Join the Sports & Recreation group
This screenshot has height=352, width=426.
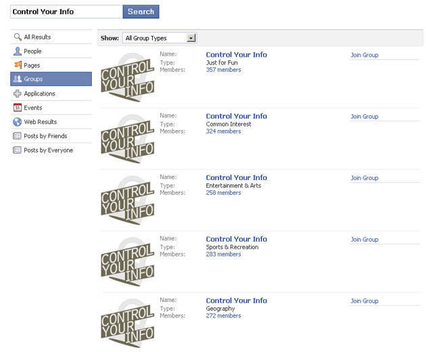pyautogui.click(x=364, y=240)
